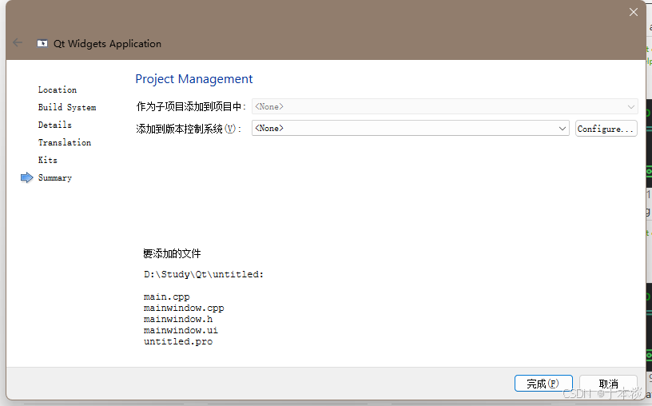
Task: Click the Project Management heading
Action: pos(194,79)
